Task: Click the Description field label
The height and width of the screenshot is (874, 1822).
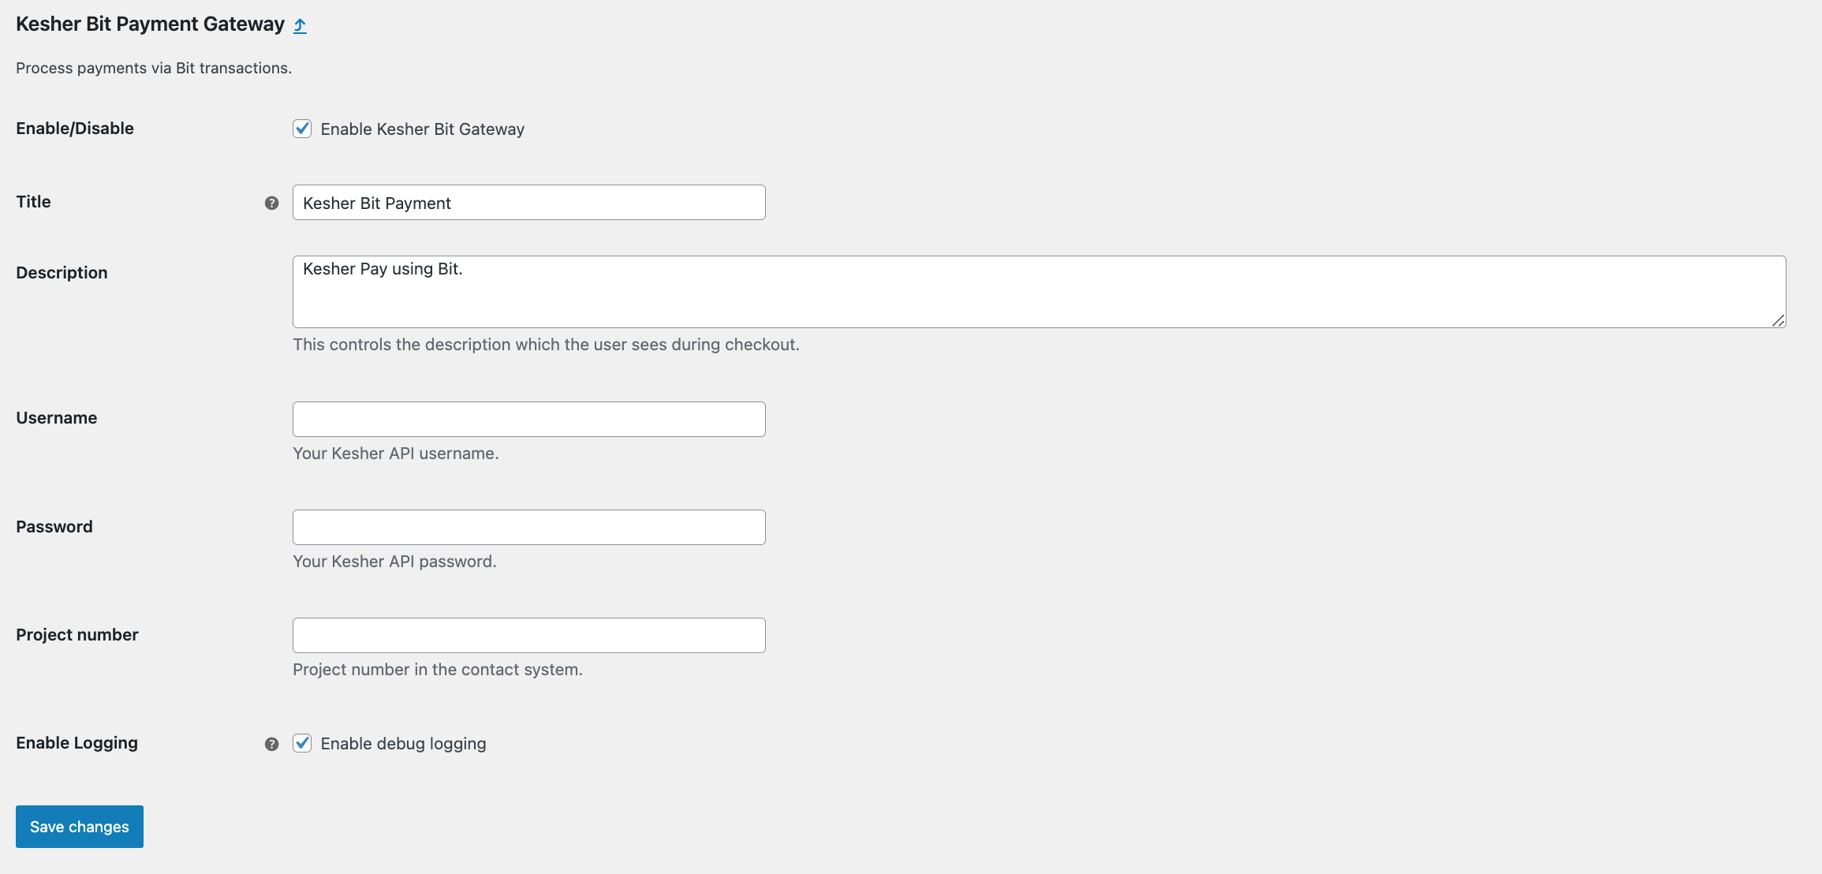Action: click(62, 273)
